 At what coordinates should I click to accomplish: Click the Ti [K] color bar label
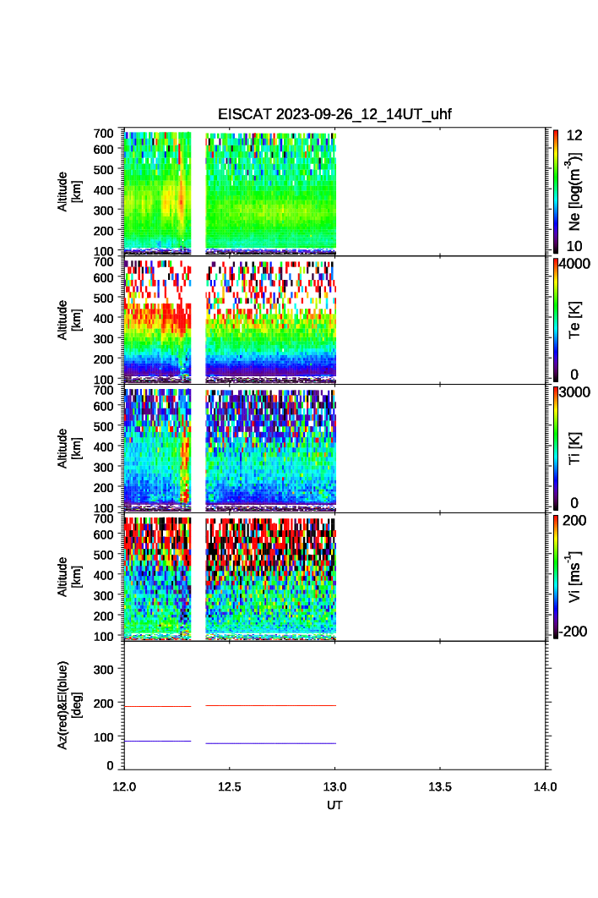[575, 447]
